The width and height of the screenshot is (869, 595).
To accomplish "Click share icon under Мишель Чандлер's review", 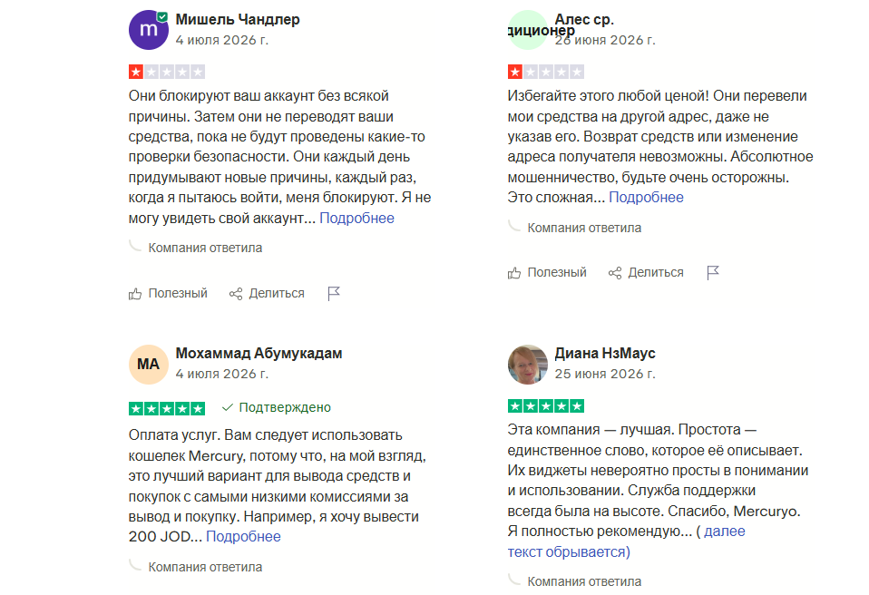I will pyautogui.click(x=236, y=294).
